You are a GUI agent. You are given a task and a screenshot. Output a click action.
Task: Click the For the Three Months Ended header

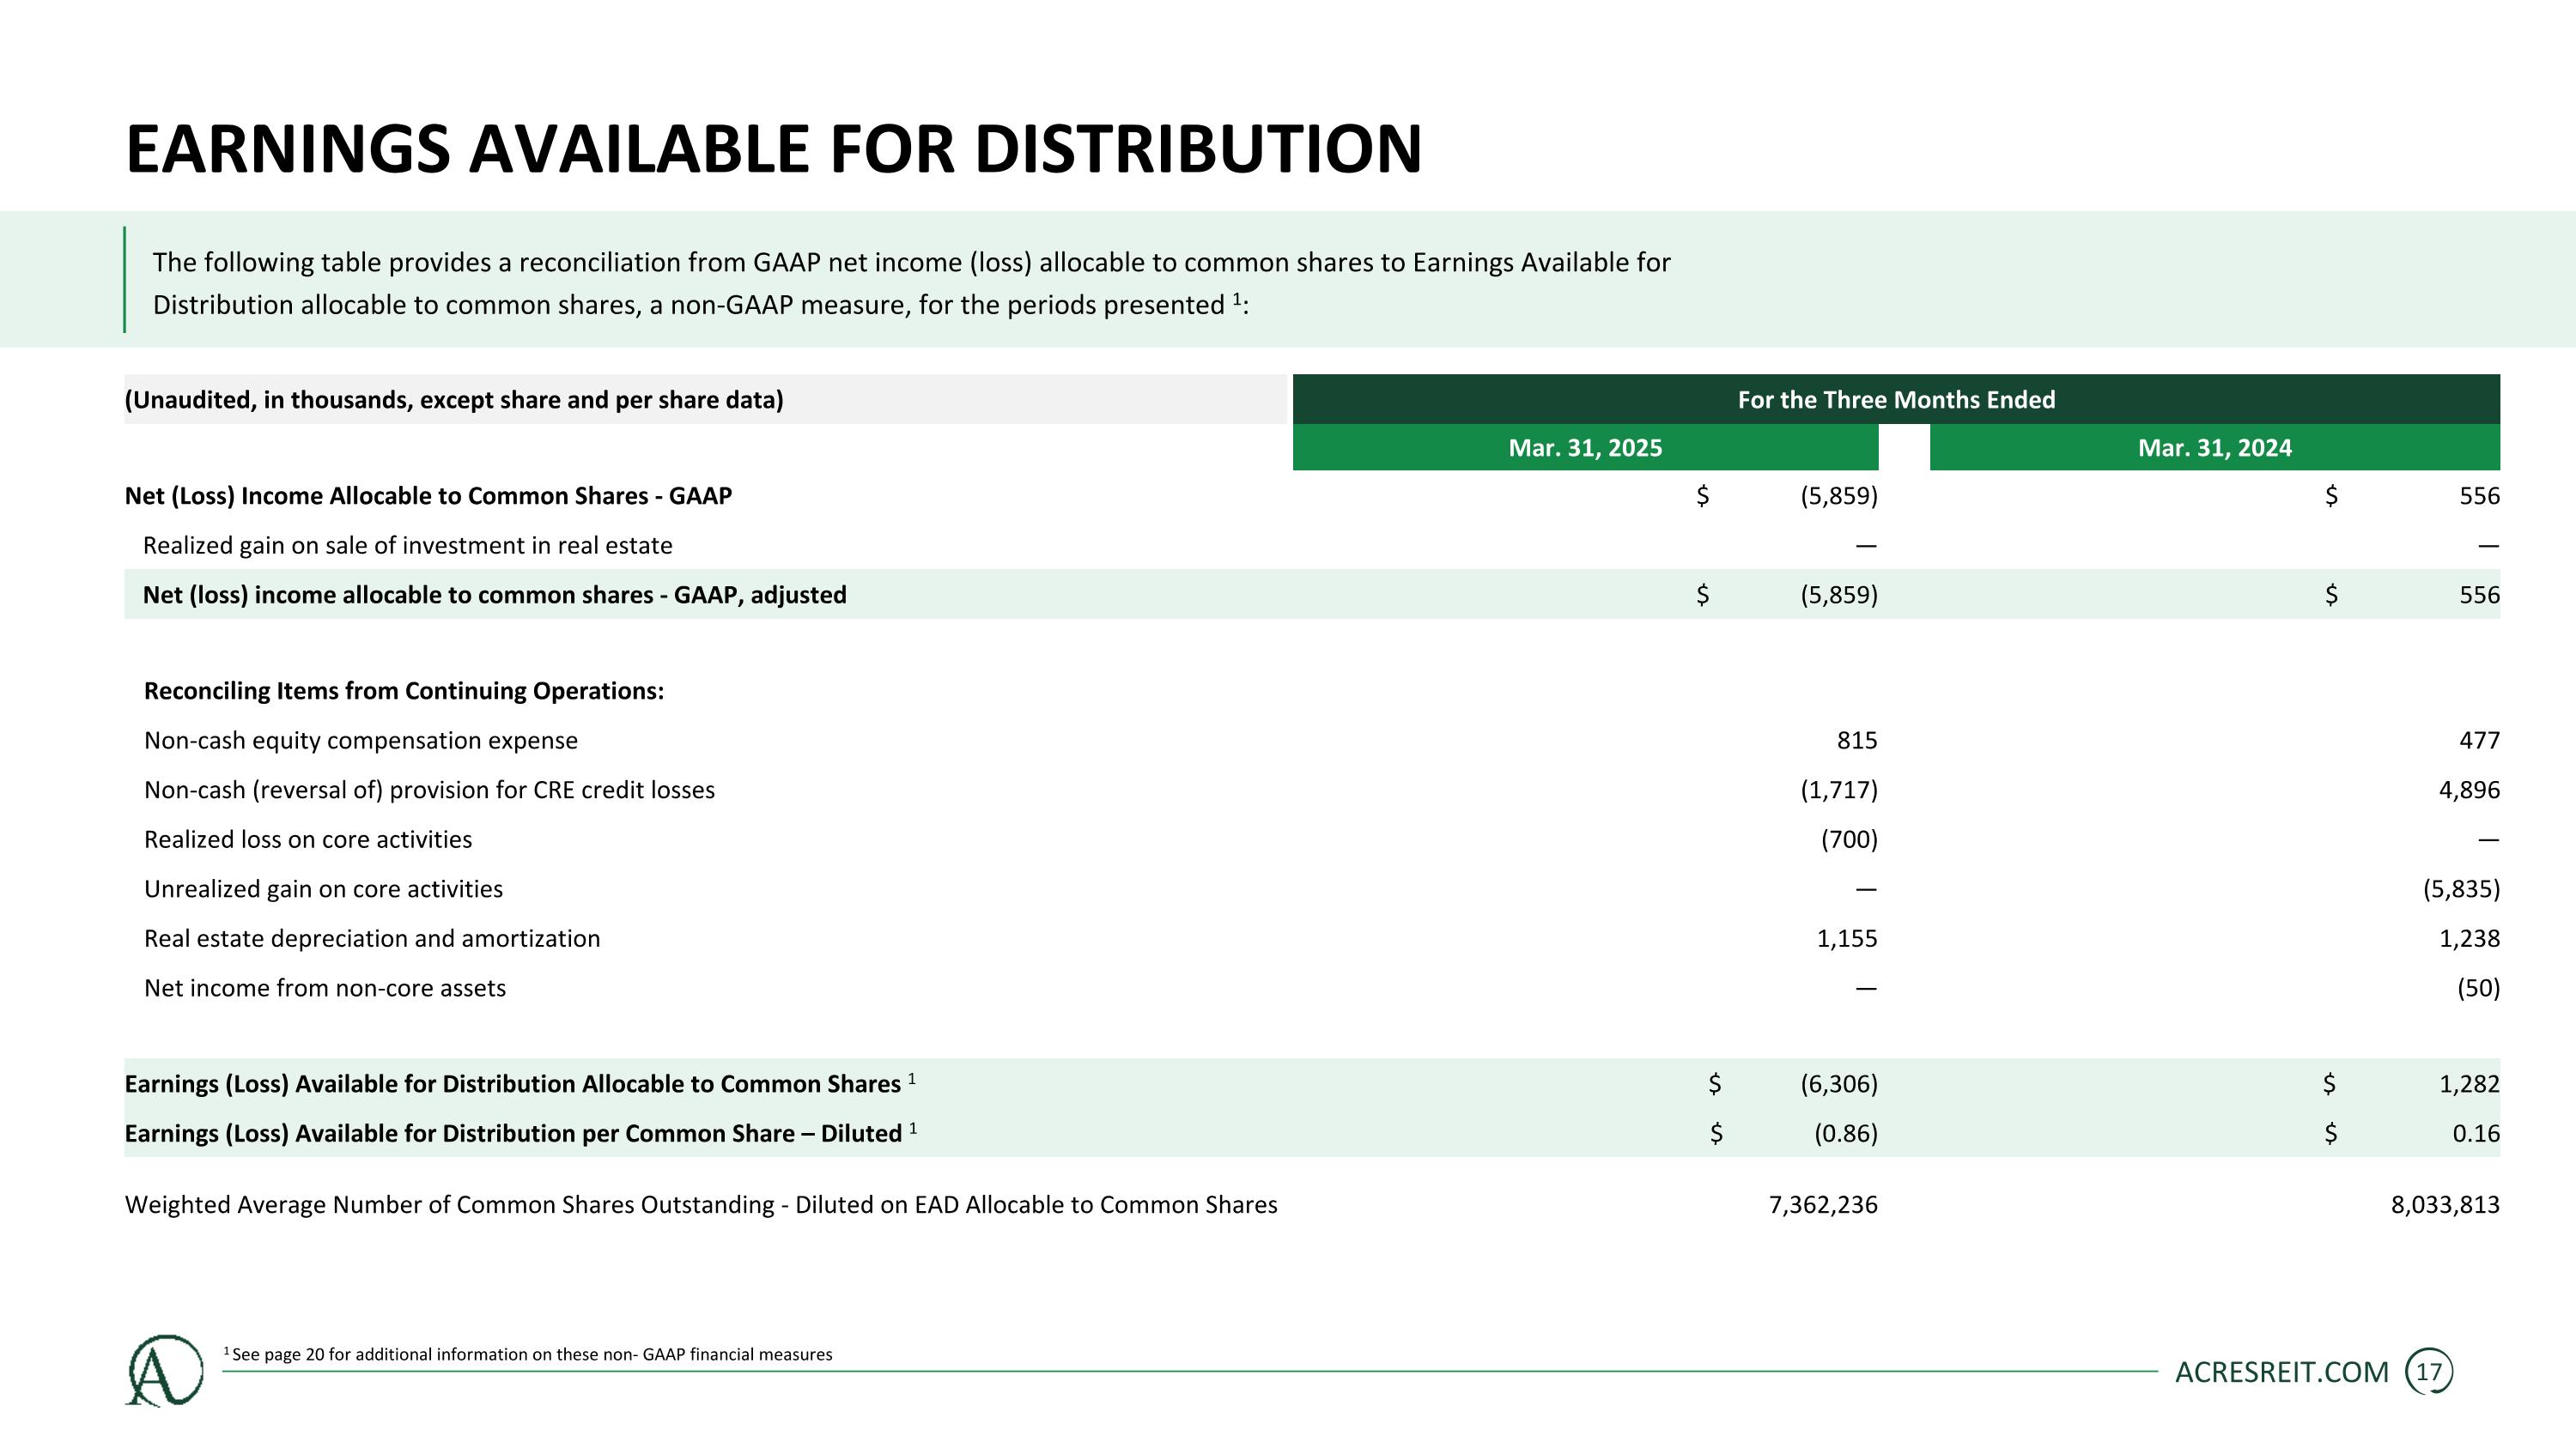(x=1896, y=400)
